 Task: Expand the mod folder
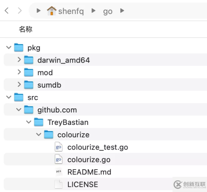coord(19,72)
